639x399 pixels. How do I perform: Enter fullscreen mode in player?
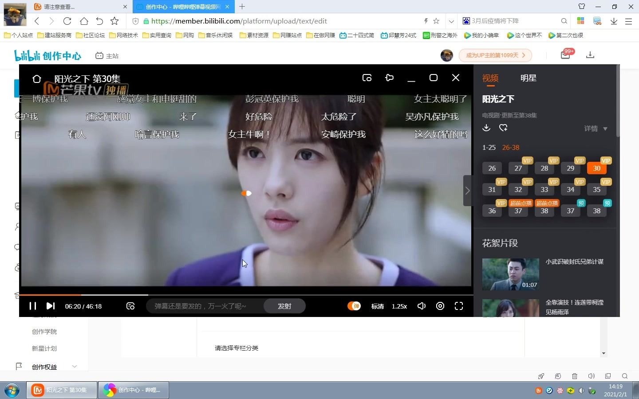(x=459, y=306)
